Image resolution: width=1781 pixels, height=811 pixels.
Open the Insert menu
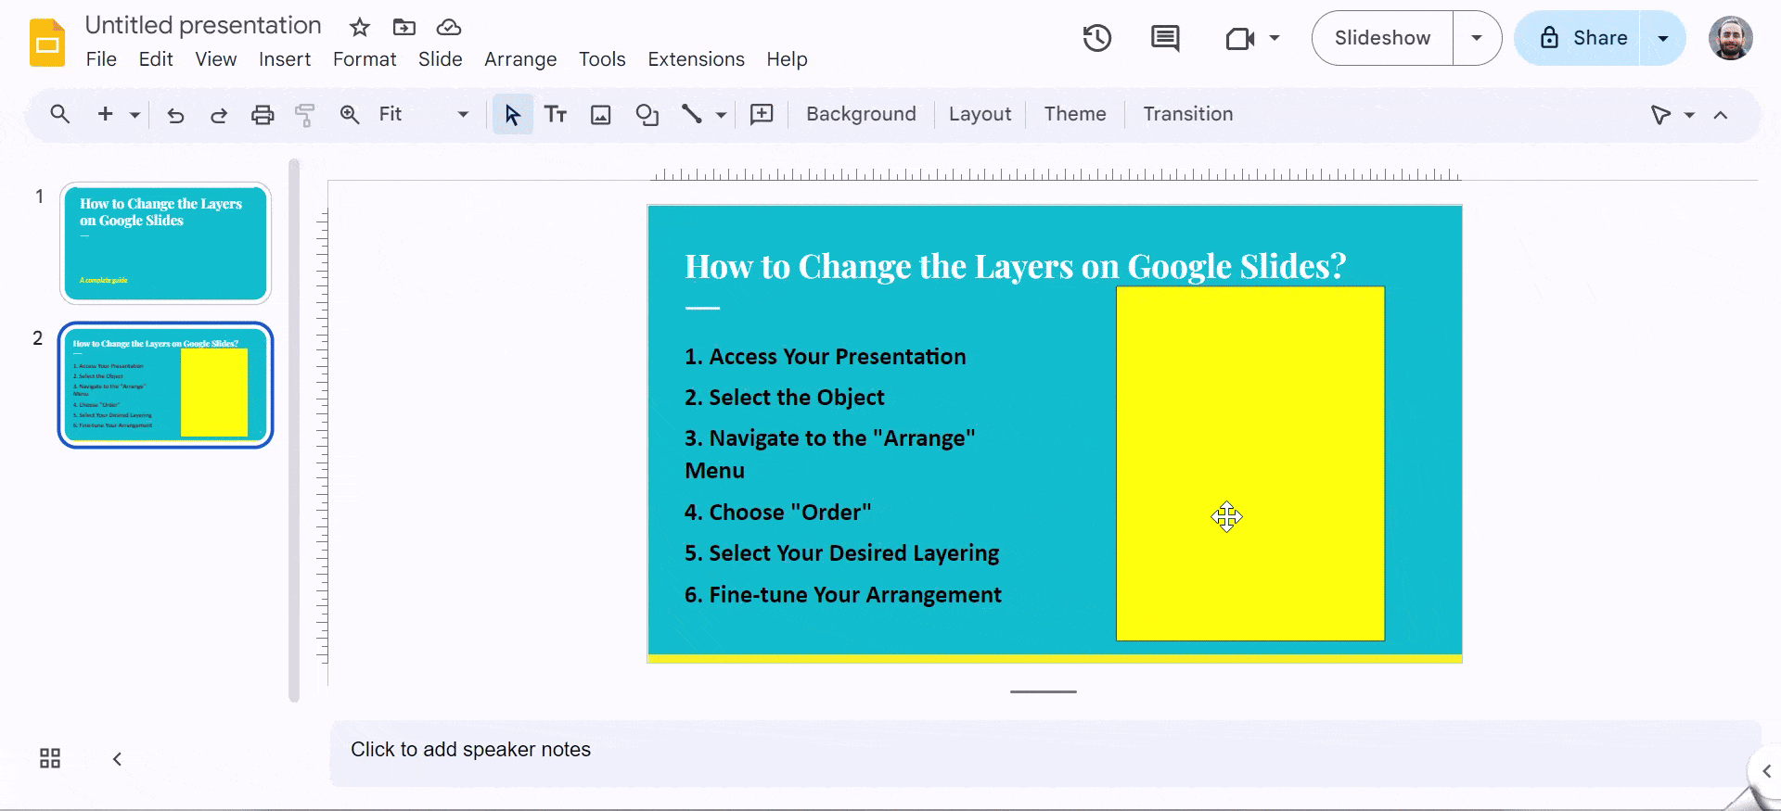point(284,59)
